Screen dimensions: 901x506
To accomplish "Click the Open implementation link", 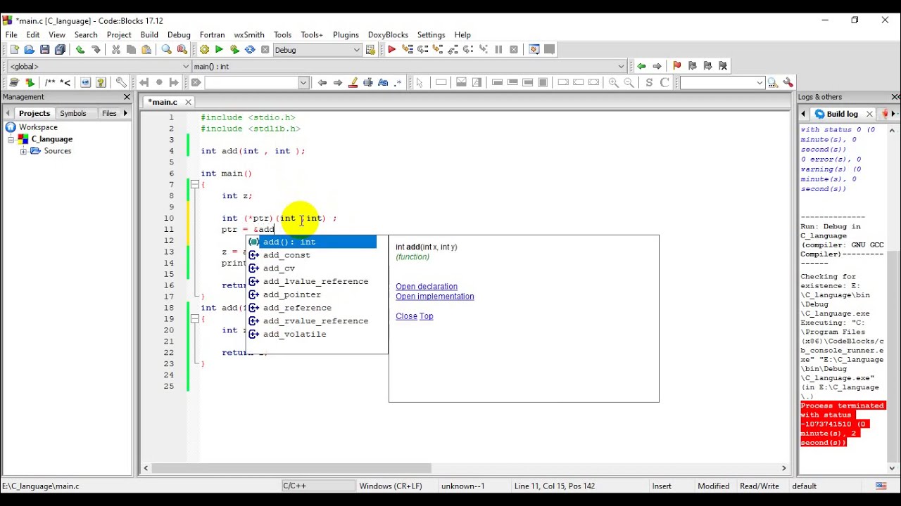I will pyautogui.click(x=435, y=297).
